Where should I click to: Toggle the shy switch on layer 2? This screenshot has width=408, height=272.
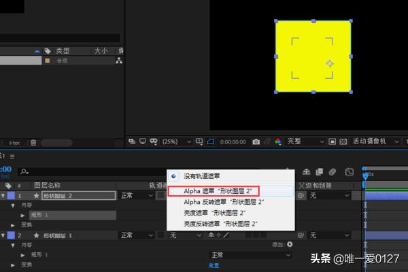tap(211, 235)
